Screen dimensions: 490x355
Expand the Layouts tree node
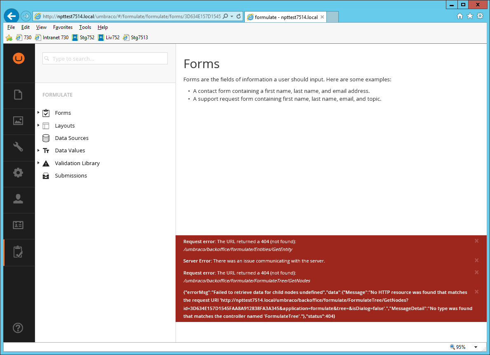[x=38, y=125]
